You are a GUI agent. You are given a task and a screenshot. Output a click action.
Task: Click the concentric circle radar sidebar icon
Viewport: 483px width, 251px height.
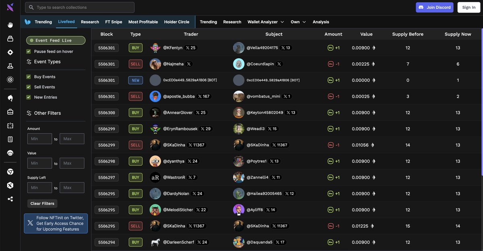click(10, 80)
